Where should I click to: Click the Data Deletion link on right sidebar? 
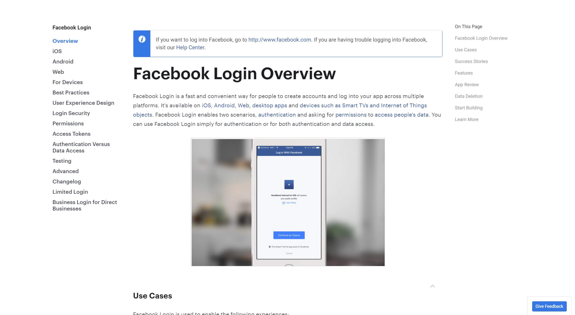(469, 96)
